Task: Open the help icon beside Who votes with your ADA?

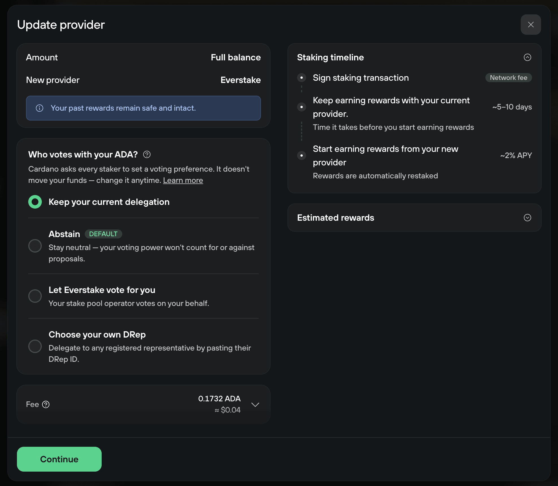Action: [x=147, y=154]
